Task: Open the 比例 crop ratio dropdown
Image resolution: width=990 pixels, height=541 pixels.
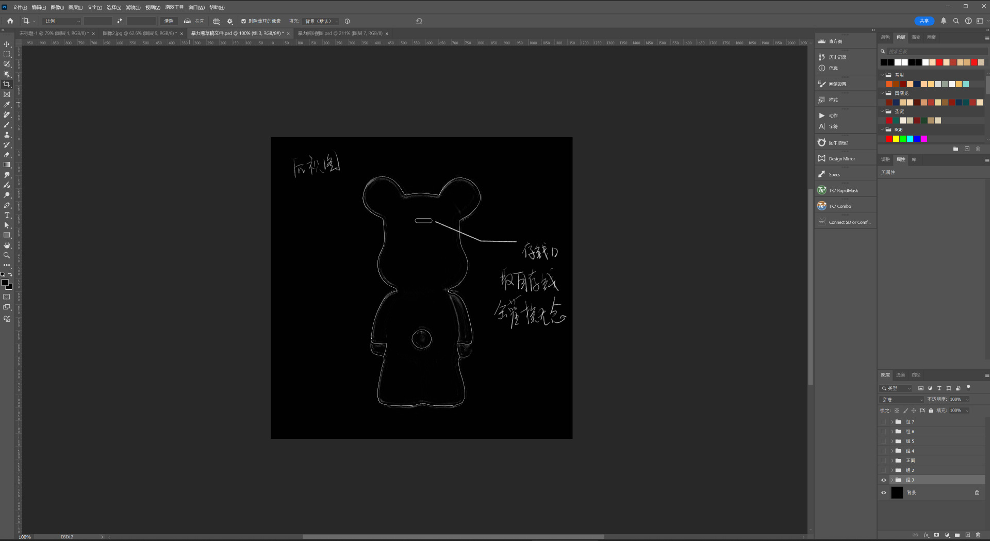Action: coord(62,21)
